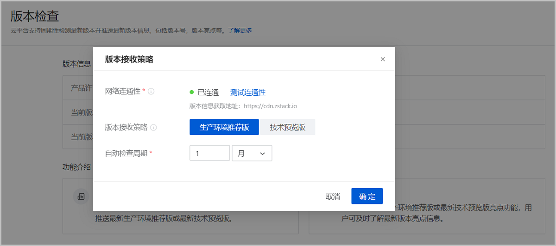Confirm with the 确定 button

[367, 197]
